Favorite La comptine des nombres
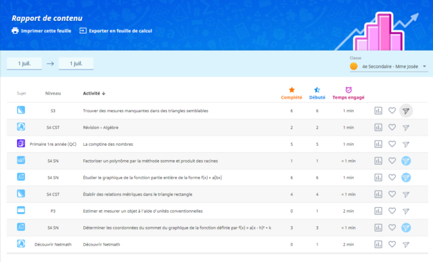433x262 pixels. [x=392, y=144]
